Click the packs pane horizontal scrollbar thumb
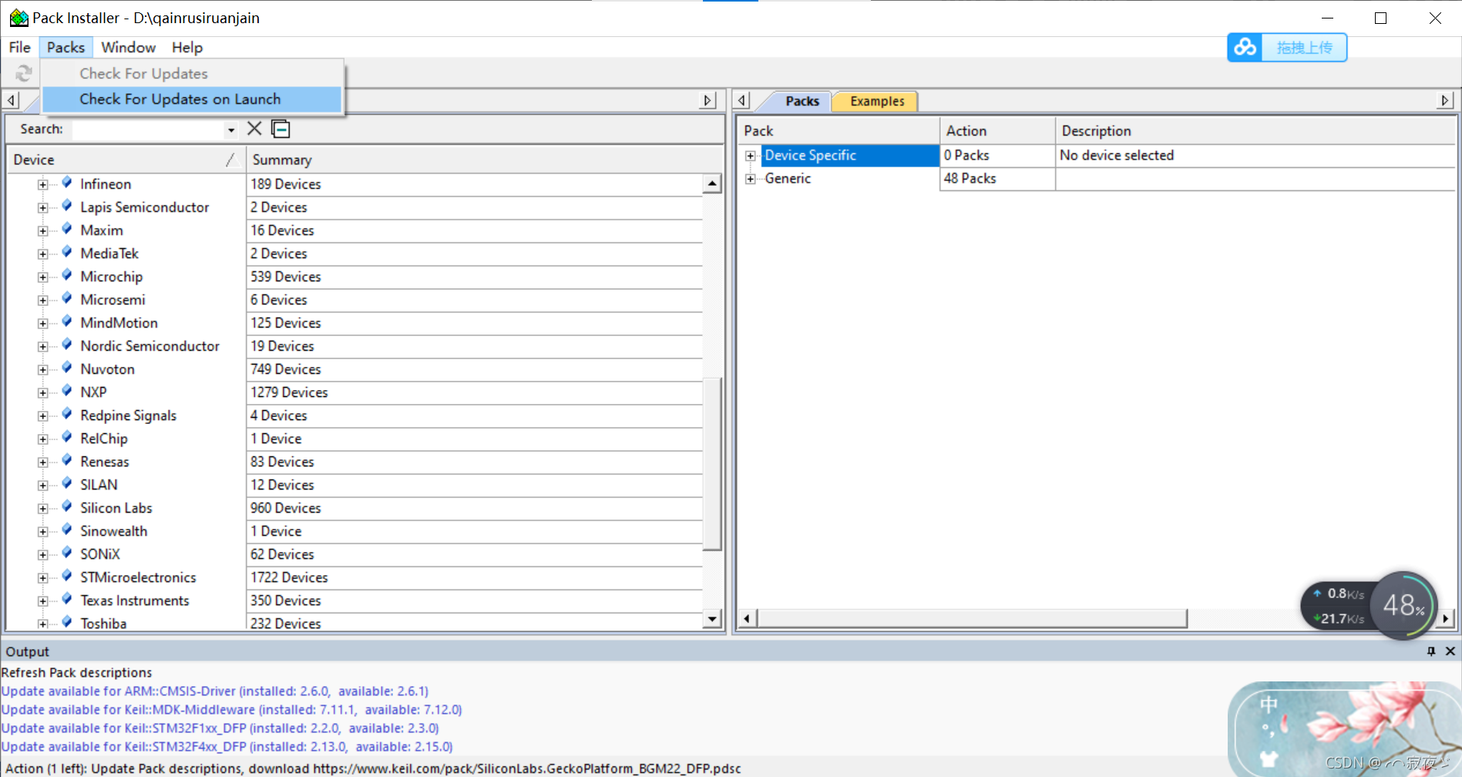 point(973,618)
